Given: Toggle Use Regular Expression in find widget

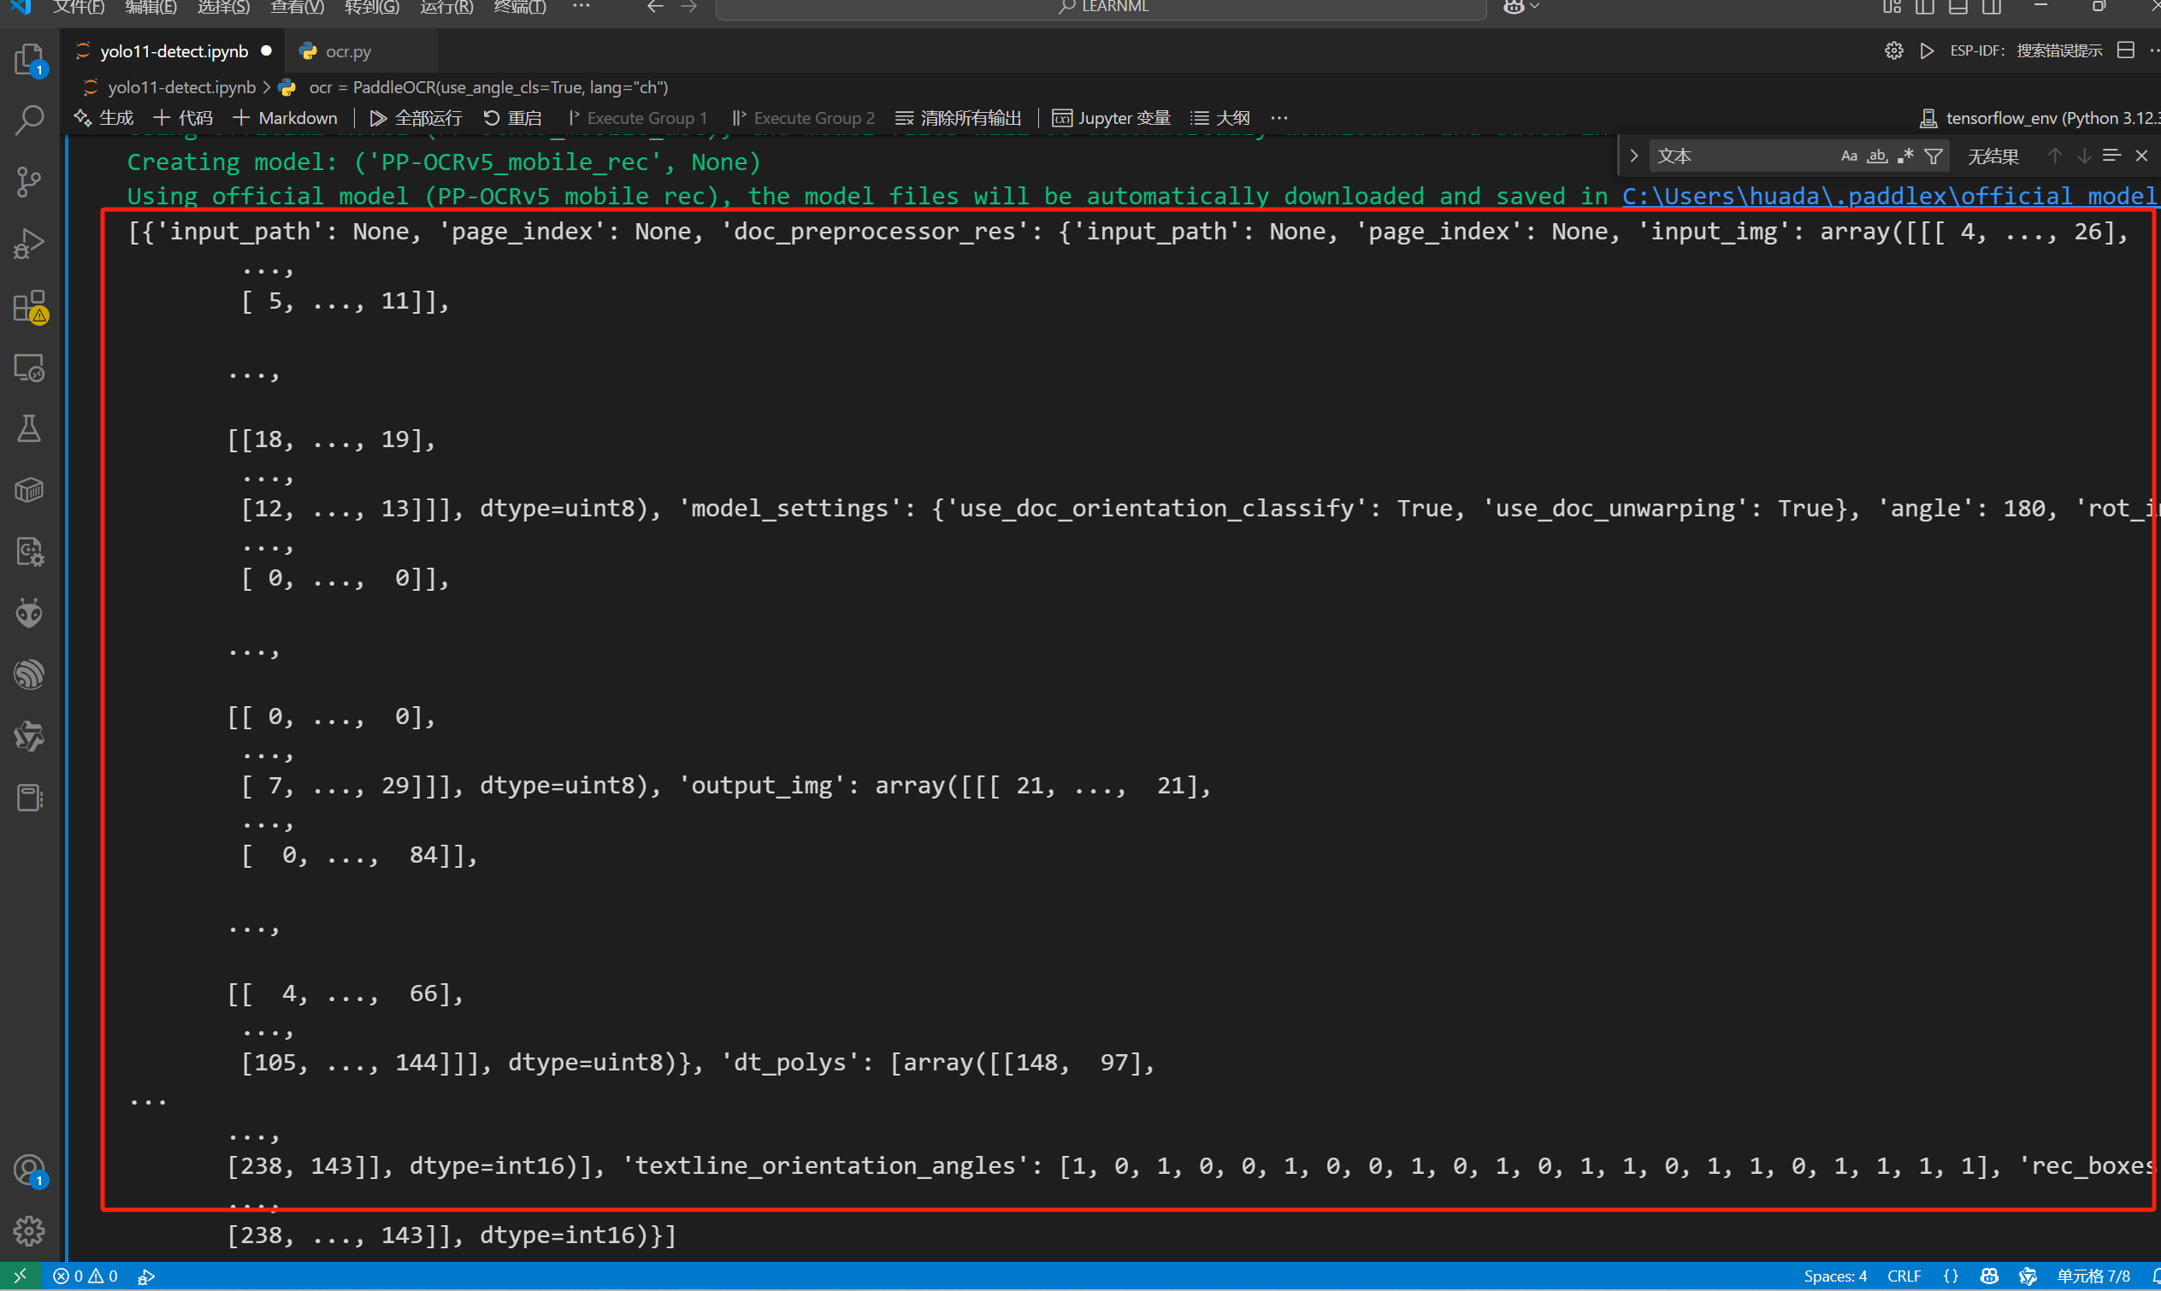Looking at the screenshot, I should (1905, 156).
